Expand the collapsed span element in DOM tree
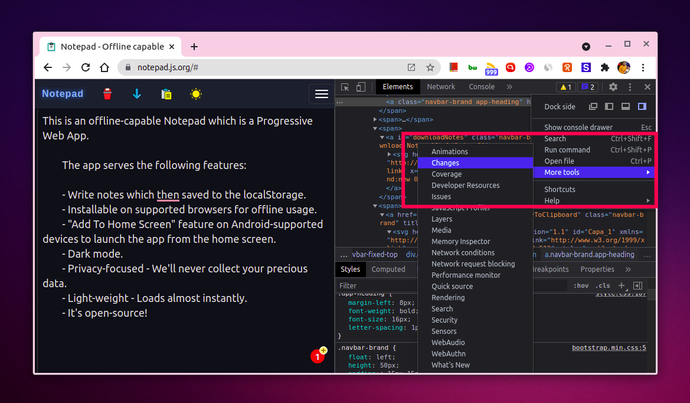The height and width of the screenshot is (403, 690). (x=375, y=119)
